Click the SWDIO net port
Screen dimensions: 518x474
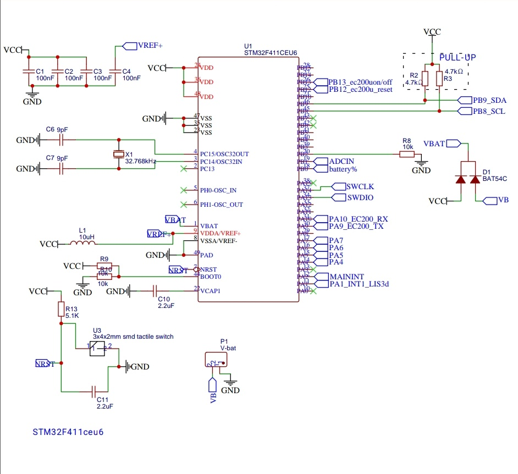point(352,197)
